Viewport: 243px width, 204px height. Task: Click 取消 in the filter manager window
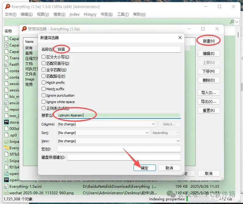tap(209, 173)
